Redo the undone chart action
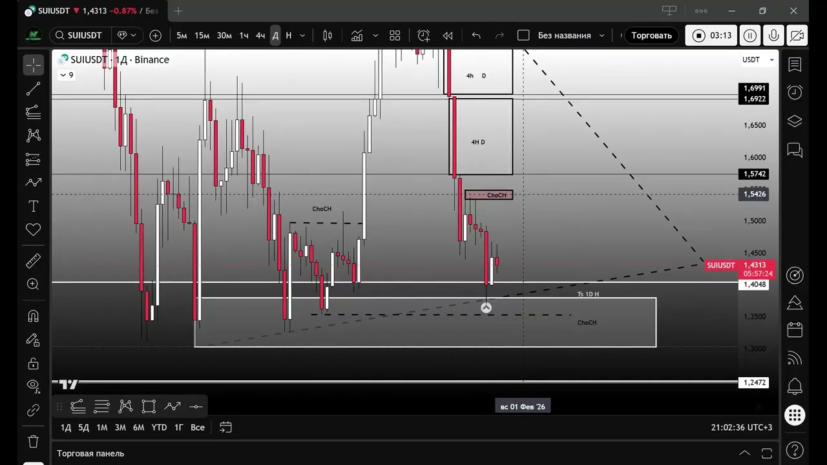 coord(499,36)
